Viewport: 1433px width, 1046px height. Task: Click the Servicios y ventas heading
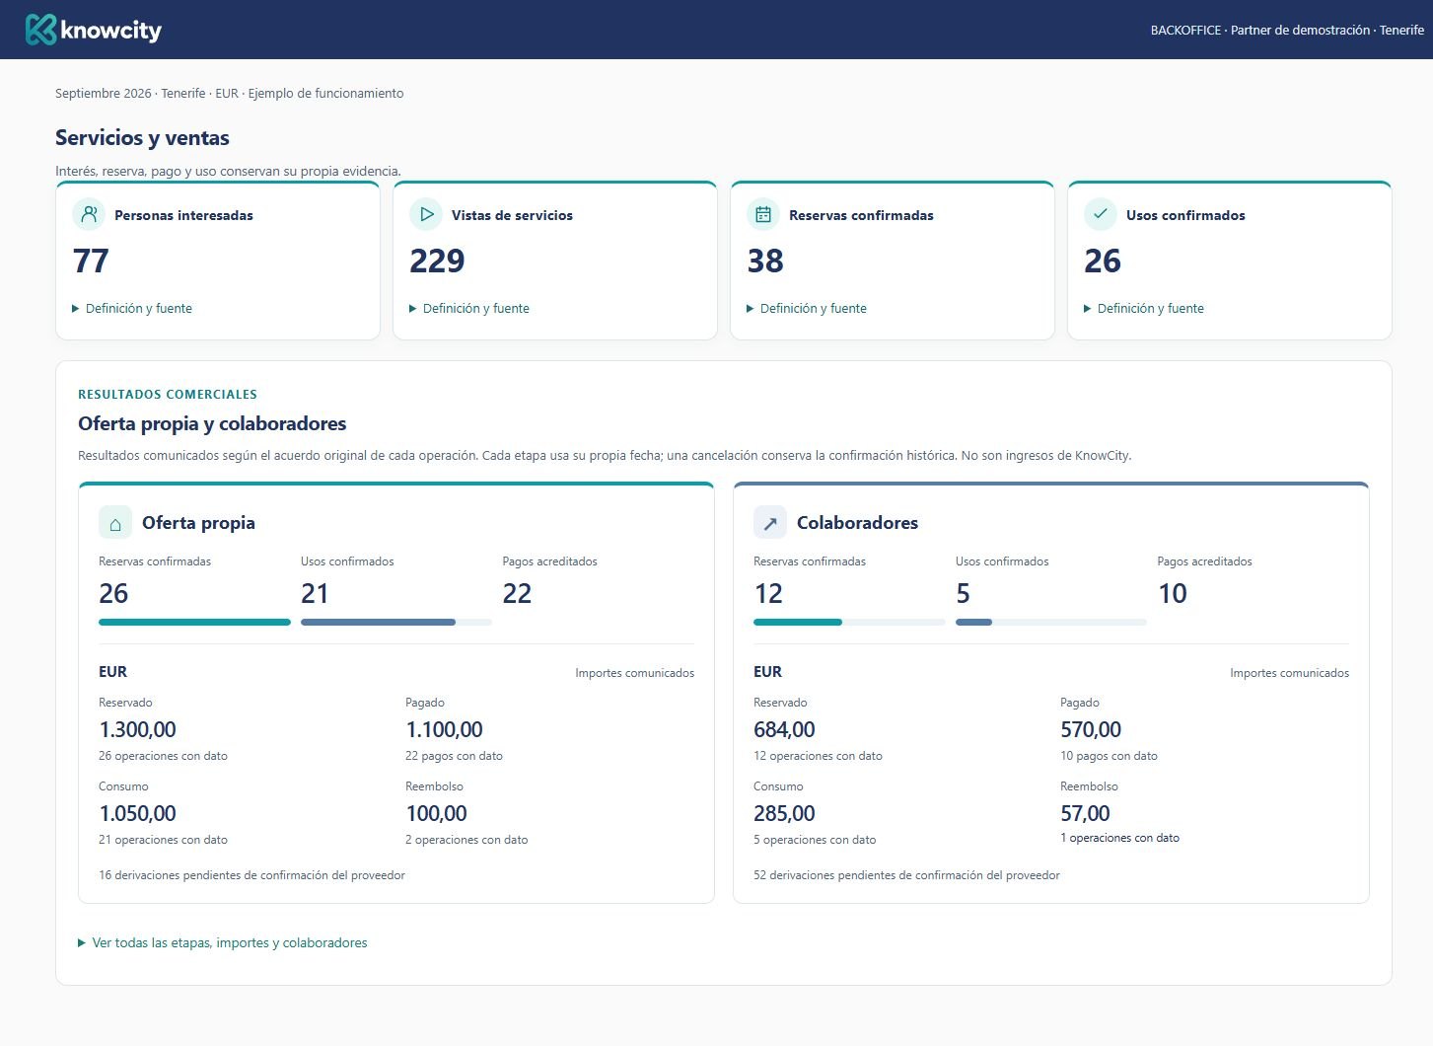coord(142,138)
